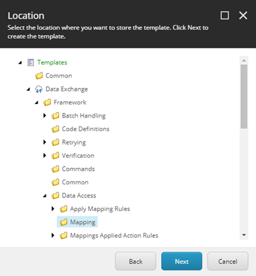This screenshot has width=256, height=276.
Task: Click the Data Access folder icon
Action: pos(55,195)
